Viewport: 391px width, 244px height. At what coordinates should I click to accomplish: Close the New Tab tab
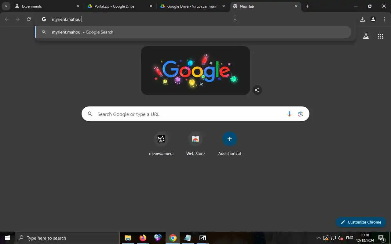pos(296,6)
